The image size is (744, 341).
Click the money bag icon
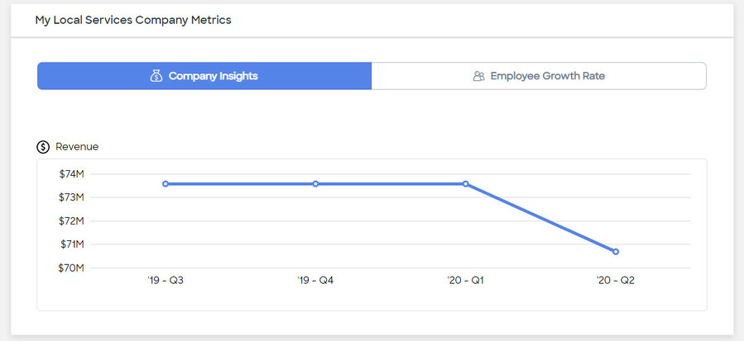pos(156,76)
